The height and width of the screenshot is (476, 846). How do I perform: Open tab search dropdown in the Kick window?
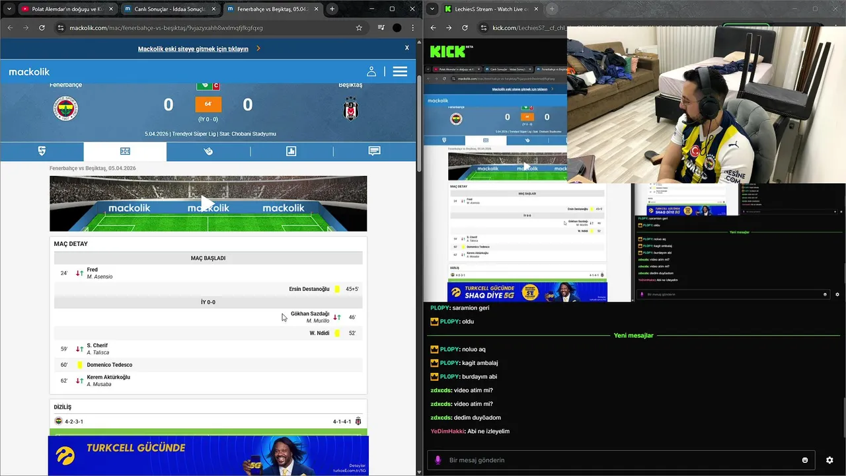pos(432,9)
